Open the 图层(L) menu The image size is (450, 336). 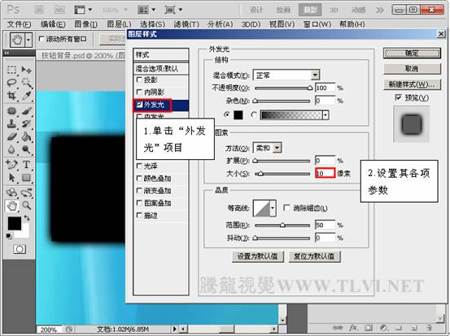[119, 24]
